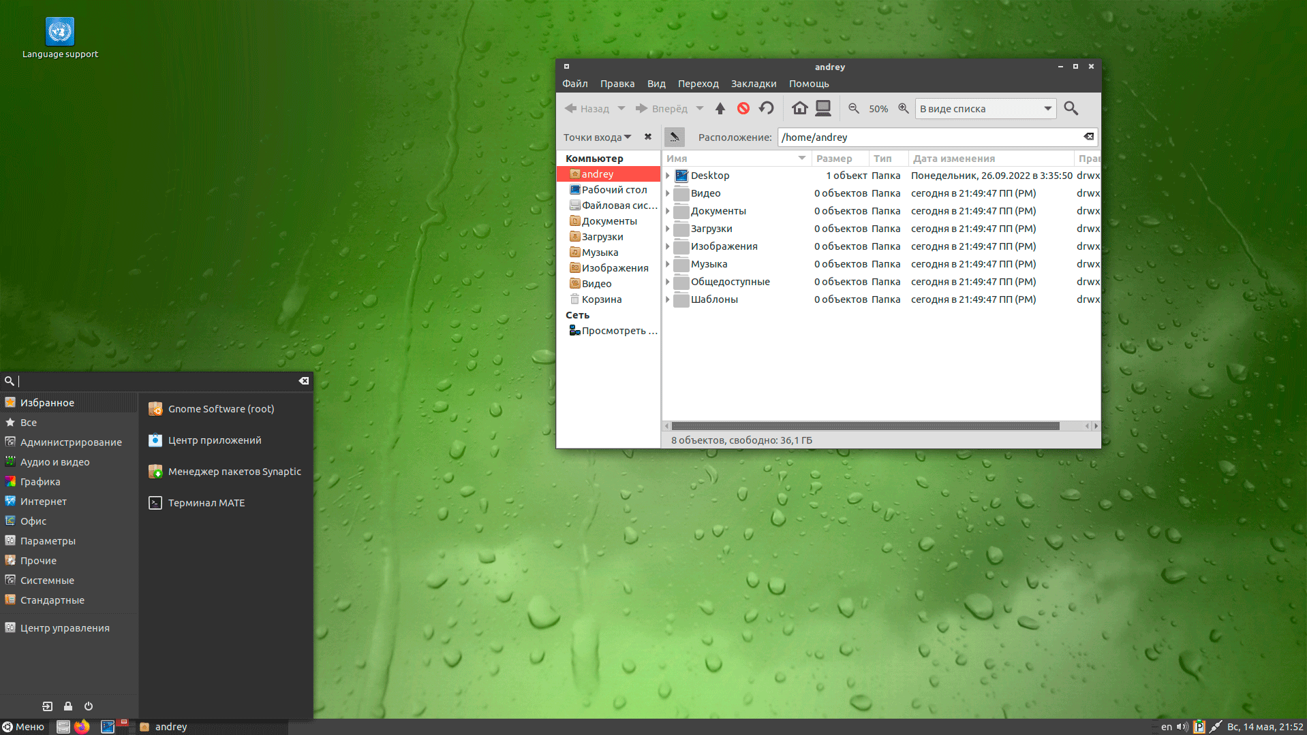
Task: Click the /home/andrey location field
Action: (929, 137)
